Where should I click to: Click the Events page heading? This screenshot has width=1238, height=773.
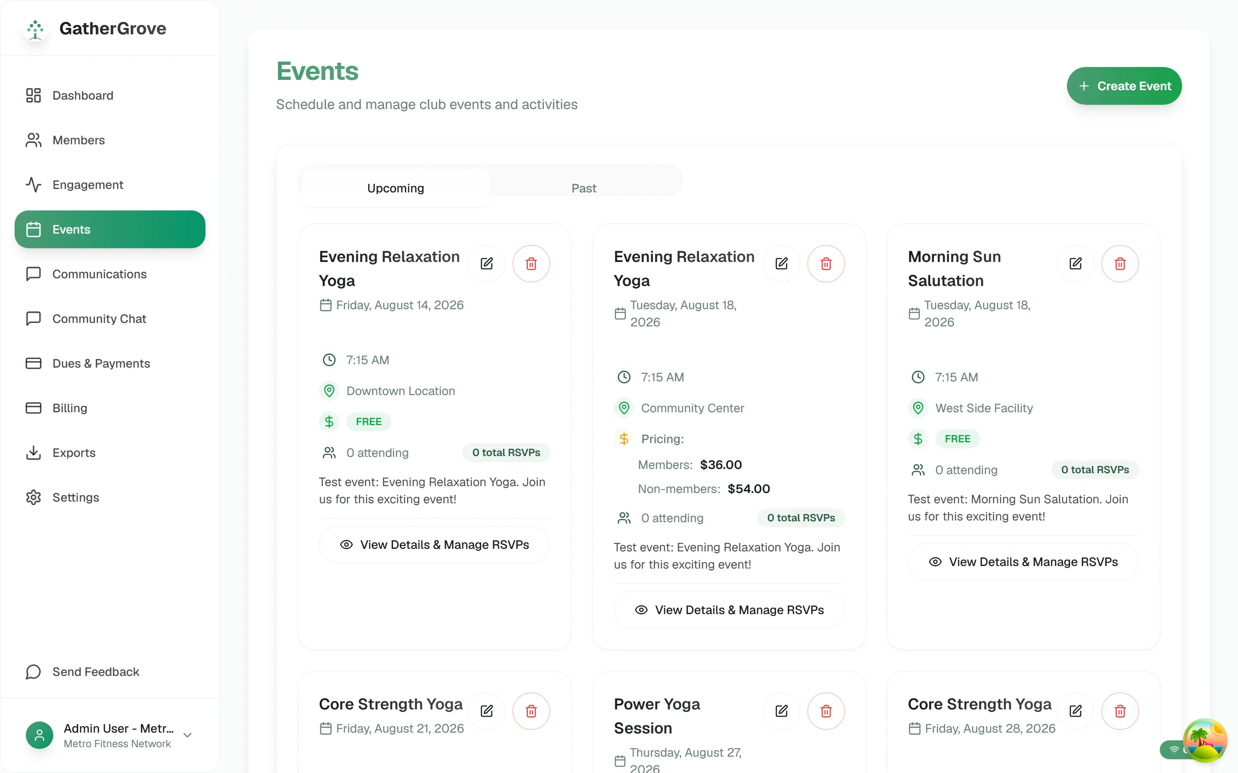tap(317, 71)
